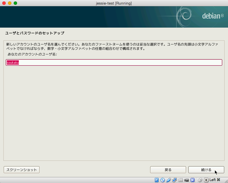228x183 pixels.
Task: Click the video capture camera icon
Action: coord(186,180)
